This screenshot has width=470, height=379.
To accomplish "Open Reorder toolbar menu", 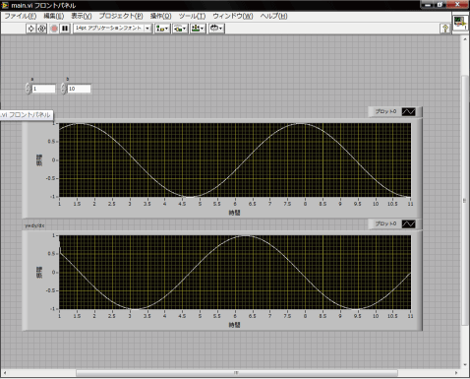I will tap(216, 29).
